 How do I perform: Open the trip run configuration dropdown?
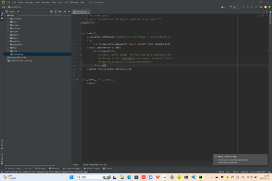(x=234, y=7)
